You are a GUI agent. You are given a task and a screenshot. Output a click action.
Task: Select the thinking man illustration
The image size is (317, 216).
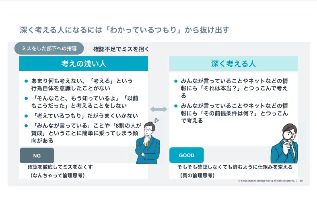(148, 141)
